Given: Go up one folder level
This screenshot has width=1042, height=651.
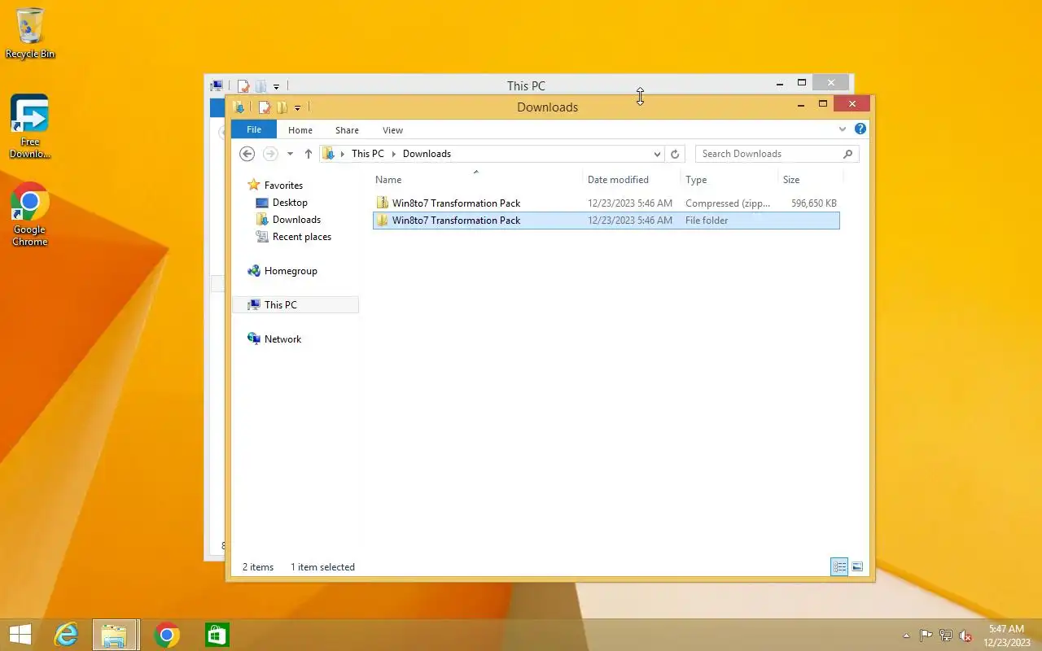Looking at the screenshot, I should (309, 154).
